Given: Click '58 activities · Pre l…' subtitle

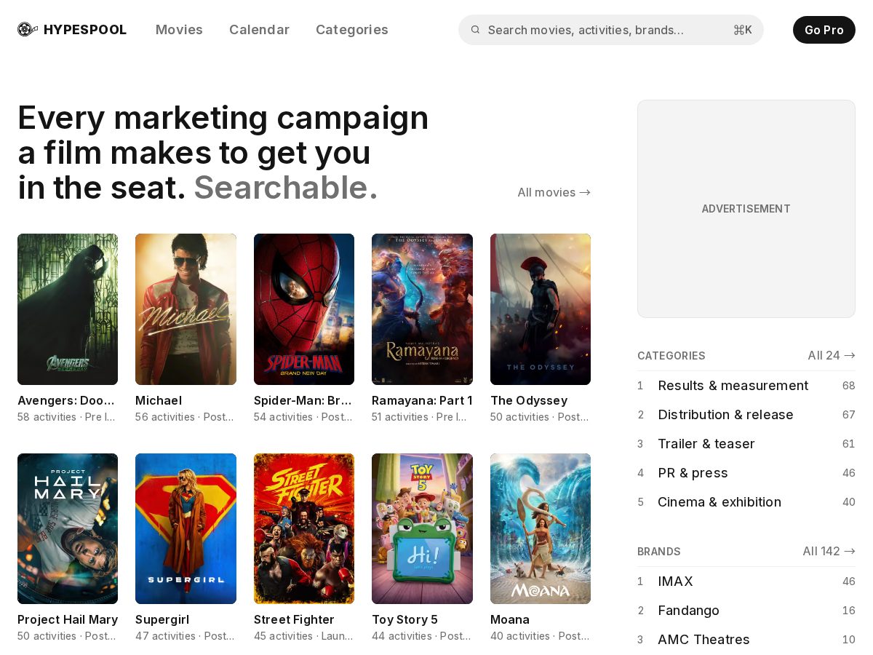Looking at the screenshot, I should 67,417.
